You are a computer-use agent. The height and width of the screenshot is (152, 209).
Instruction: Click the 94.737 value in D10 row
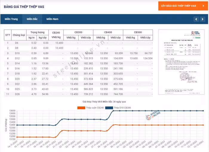tap(148, 53)
